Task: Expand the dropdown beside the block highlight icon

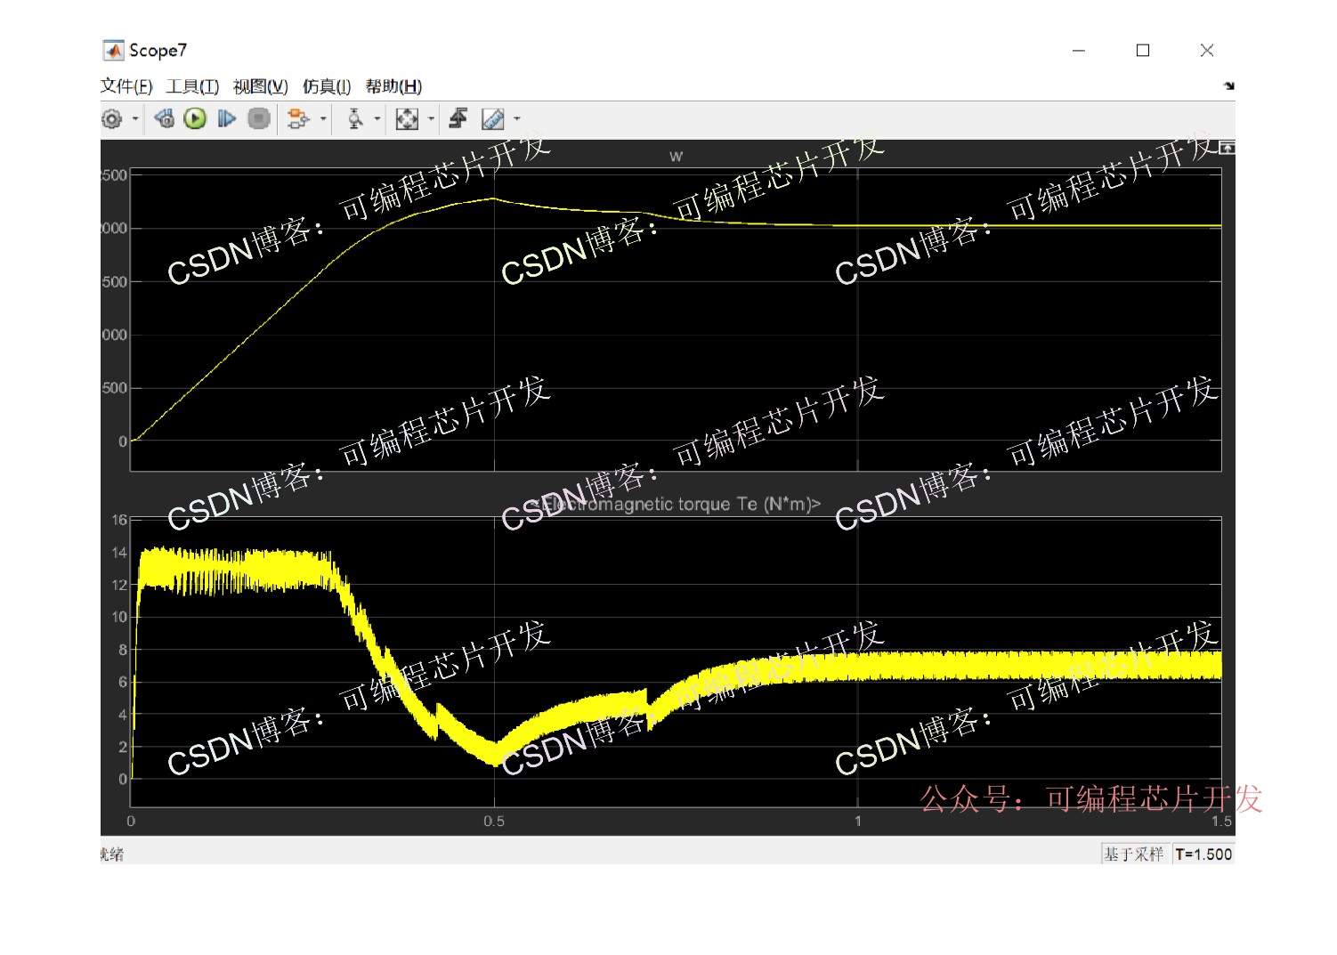Action: [323, 118]
